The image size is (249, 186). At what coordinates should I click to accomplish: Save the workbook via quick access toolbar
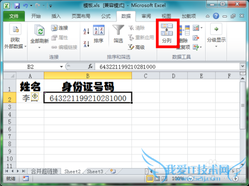tap(17, 6)
